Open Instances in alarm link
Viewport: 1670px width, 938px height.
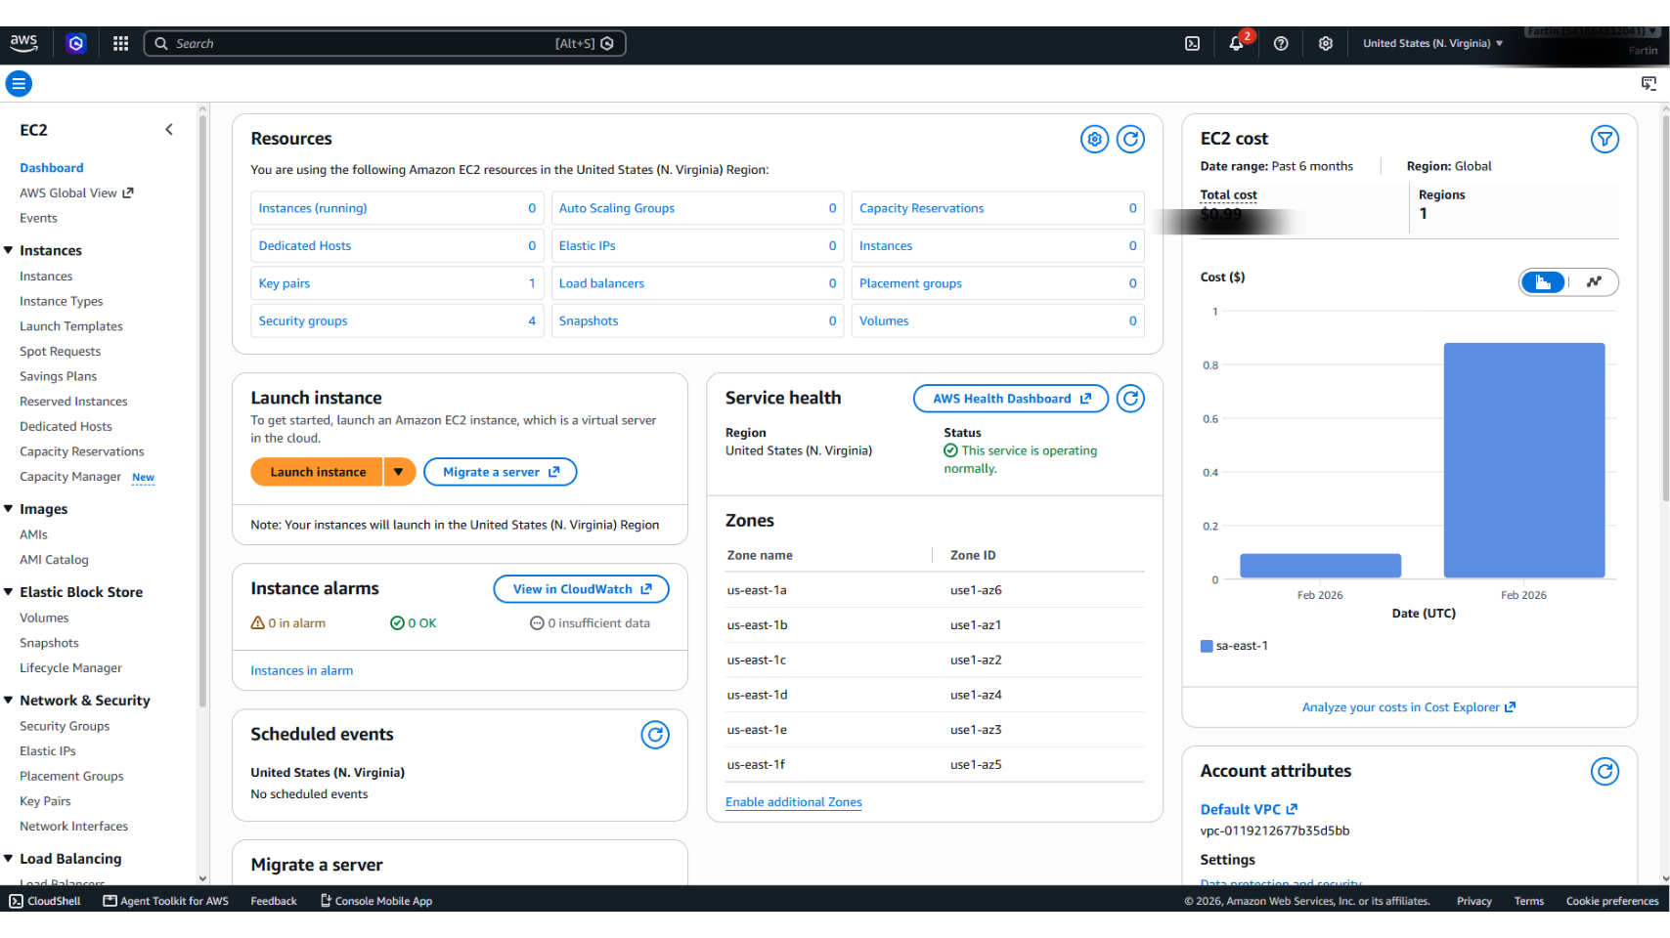point(302,670)
